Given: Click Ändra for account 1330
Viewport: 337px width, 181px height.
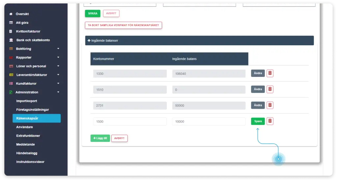Looking at the screenshot, I should coord(258,73).
